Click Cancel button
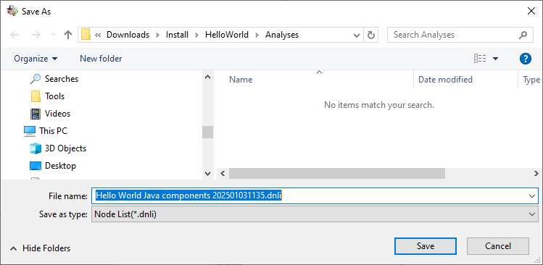 (497, 246)
